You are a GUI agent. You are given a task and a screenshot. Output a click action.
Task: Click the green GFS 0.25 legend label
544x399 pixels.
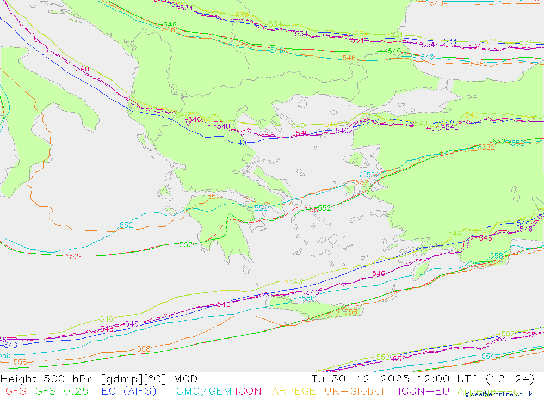pos(62,391)
